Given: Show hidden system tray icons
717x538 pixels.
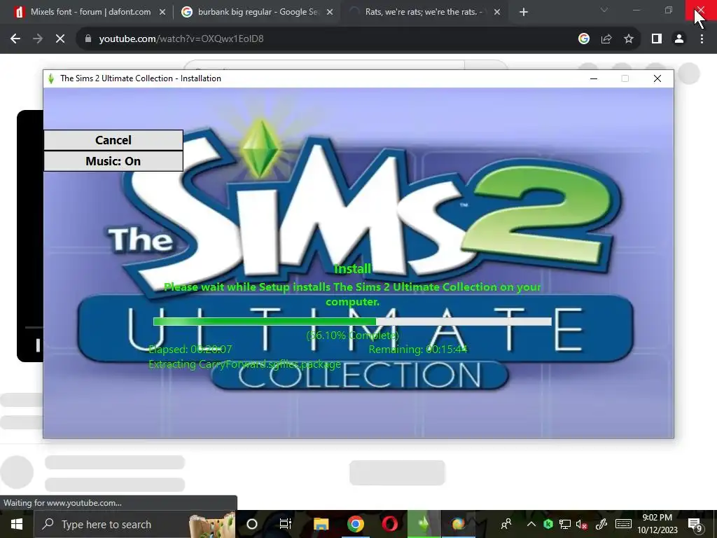Looking at the screenshot, I should [x=531, y=524].
